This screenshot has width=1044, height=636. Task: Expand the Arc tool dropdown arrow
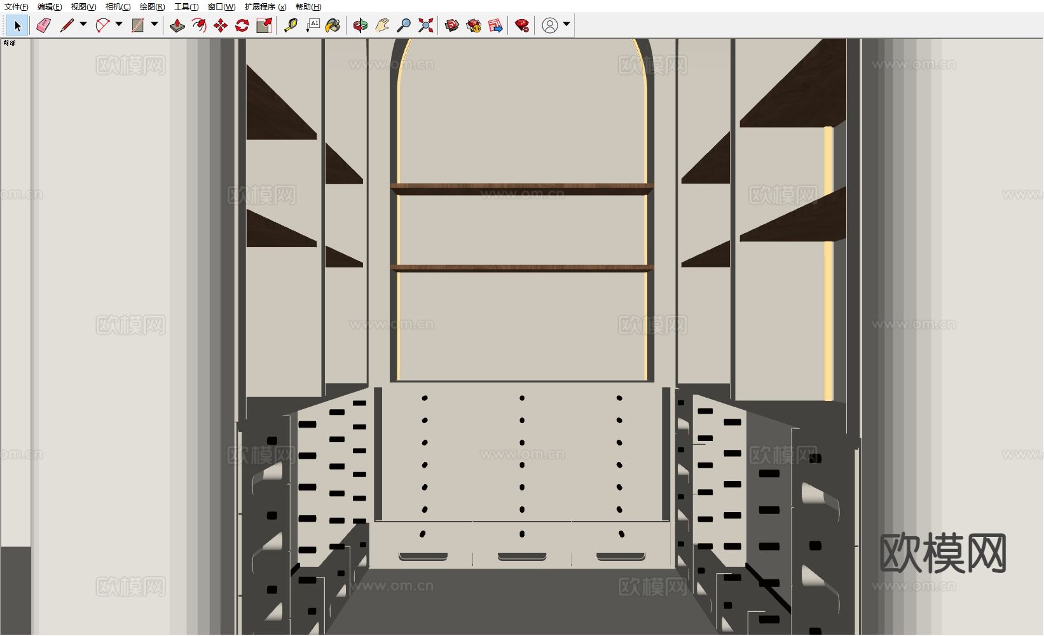click(119, 25)
